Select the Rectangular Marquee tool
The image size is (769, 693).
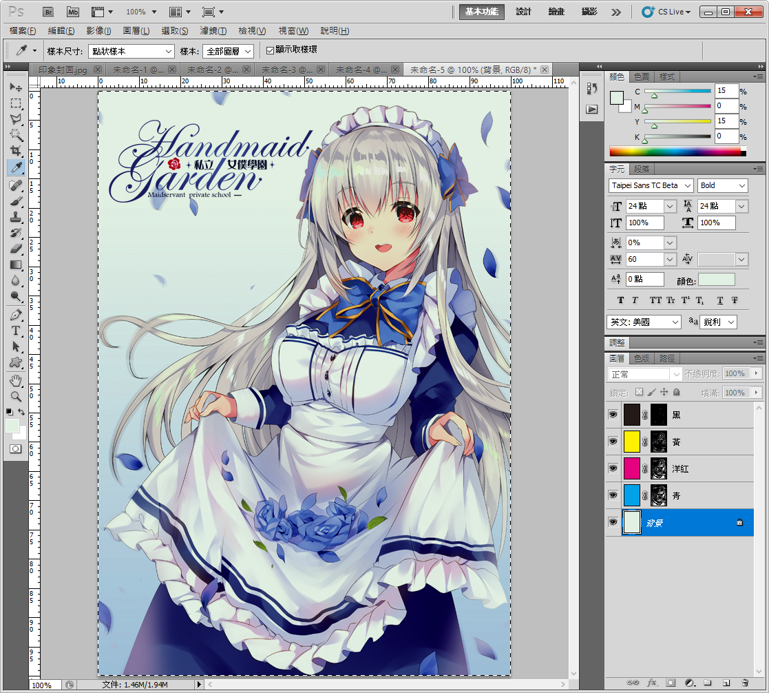(x=16, y=103)
